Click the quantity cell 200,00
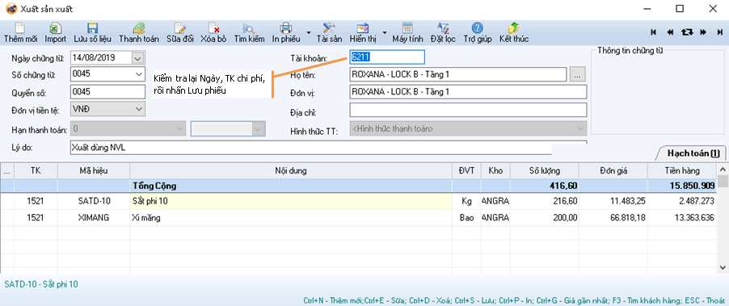This screenshot has height=306, width=729. 545,217
